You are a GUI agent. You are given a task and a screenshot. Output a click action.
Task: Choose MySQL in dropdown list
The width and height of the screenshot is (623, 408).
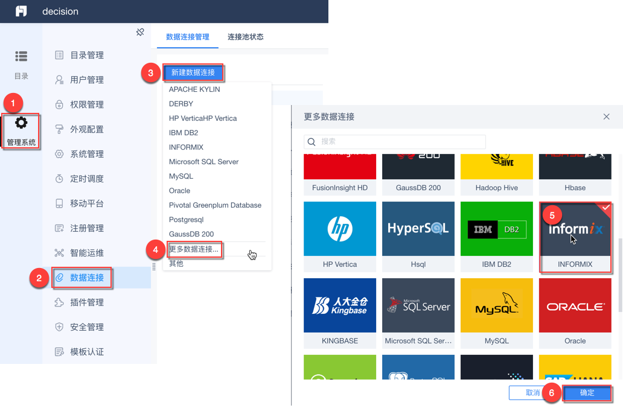pyautogui.click(x=181, y=176)
